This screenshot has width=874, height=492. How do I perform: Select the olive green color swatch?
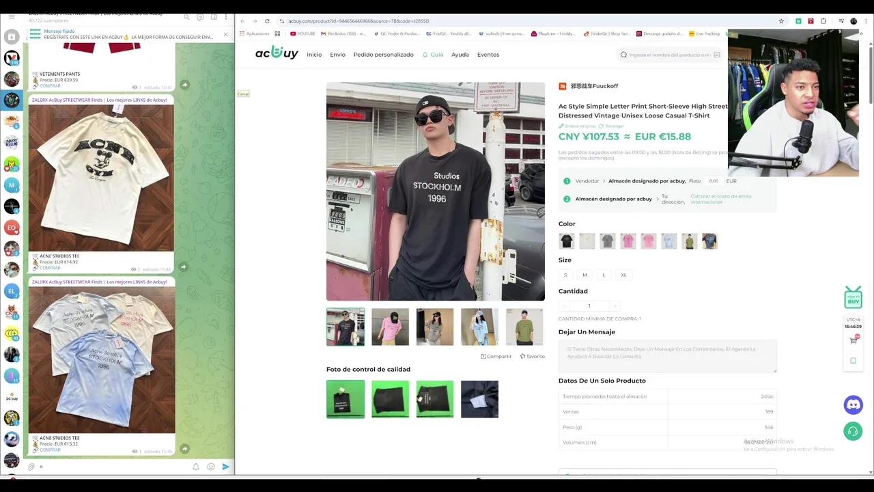[690, 241]
